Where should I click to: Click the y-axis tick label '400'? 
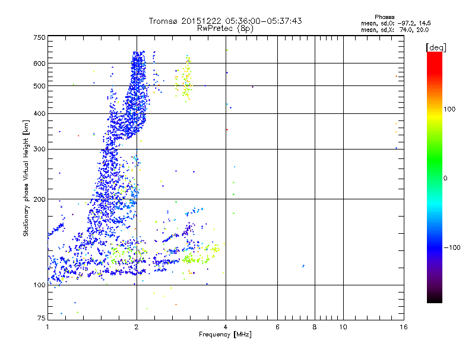39,114
